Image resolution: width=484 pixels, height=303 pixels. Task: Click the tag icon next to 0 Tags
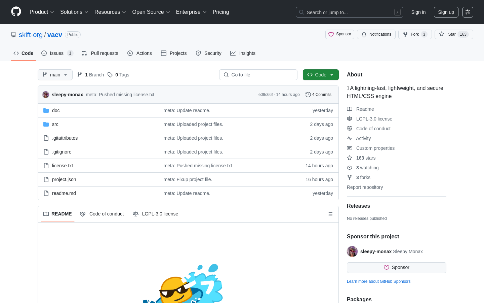click(110, 75)
